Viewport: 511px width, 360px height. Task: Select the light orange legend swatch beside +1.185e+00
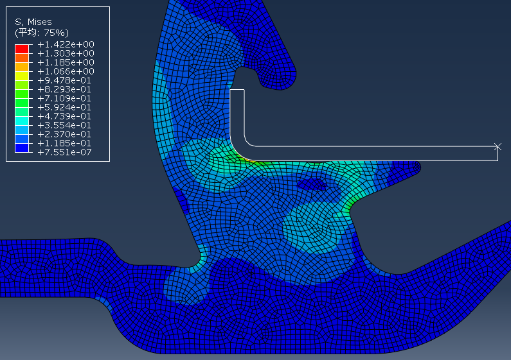click(22, 67)
